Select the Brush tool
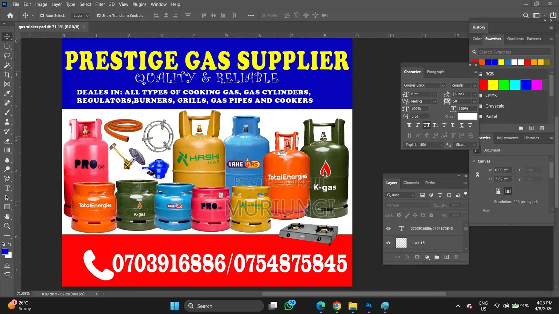The height and width of the screenshot is (314, 559). (7, 112)
